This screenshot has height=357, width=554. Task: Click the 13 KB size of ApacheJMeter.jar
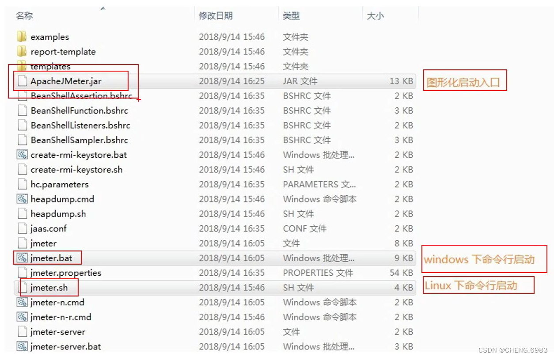401,81
